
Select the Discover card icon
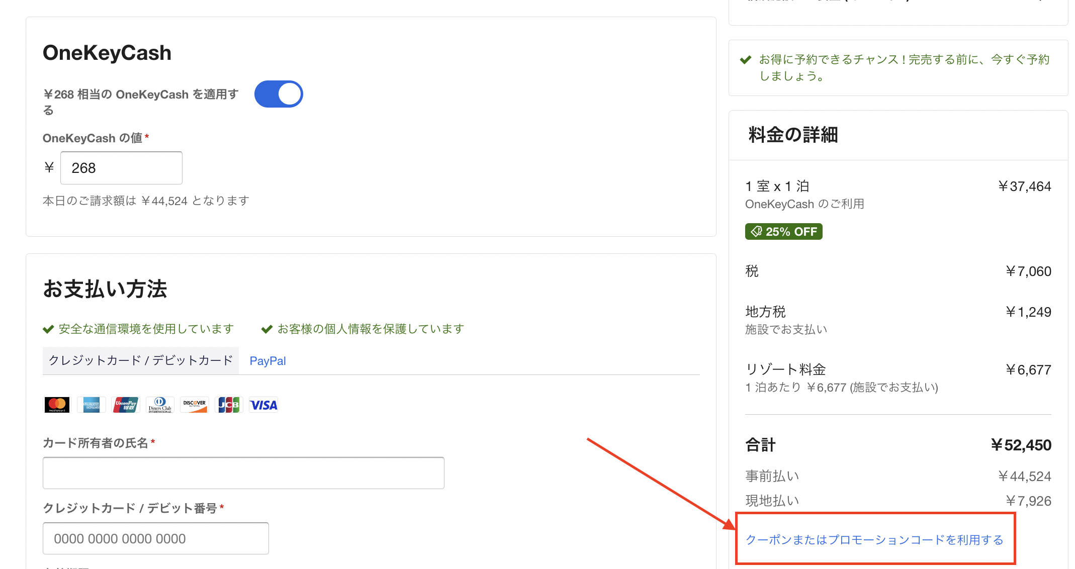pos(194,405)
